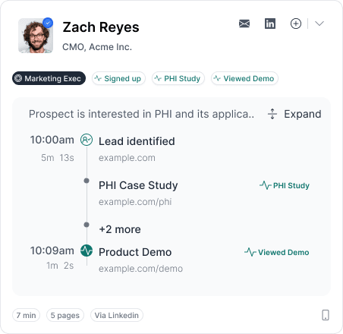Image resolution: width=343 pixels, height=334 pixels.
Task: Select the Viewed Demo tag chip
Action: pyautogui.click(x=244, y=78)
